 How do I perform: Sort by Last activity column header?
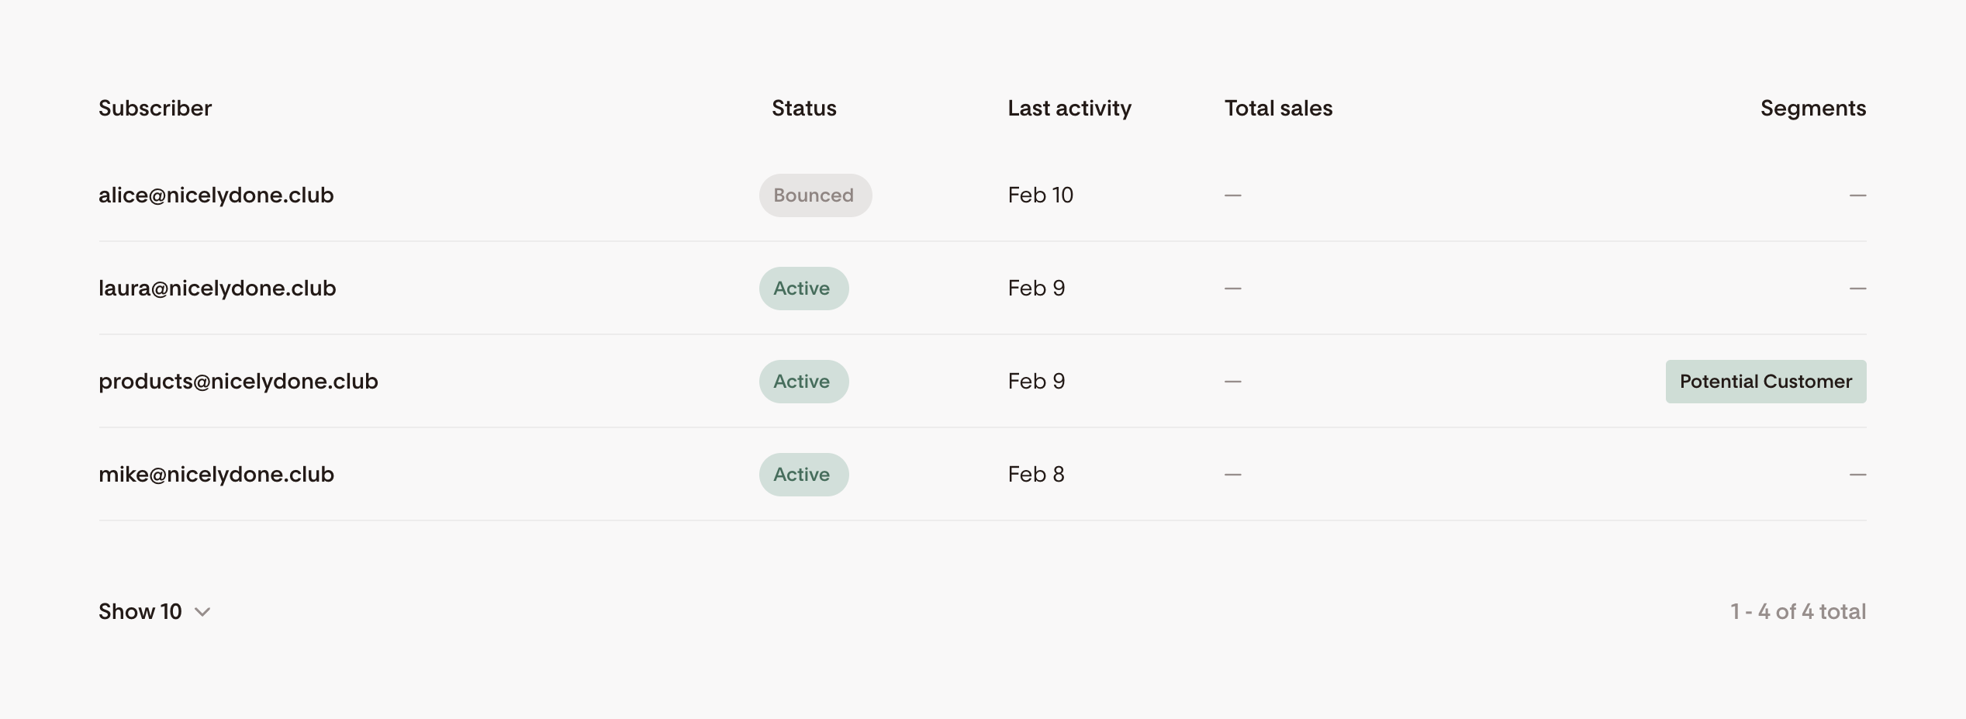tap(1069, 109)
